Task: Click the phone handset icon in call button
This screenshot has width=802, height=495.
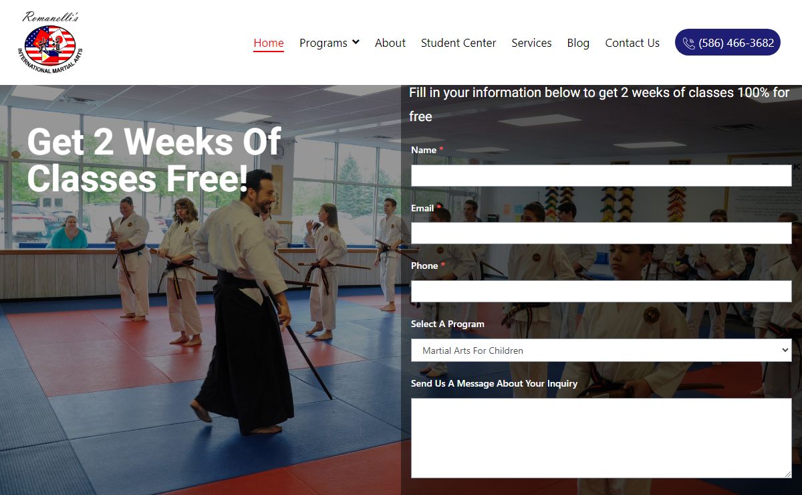Action: coord(688,43)
